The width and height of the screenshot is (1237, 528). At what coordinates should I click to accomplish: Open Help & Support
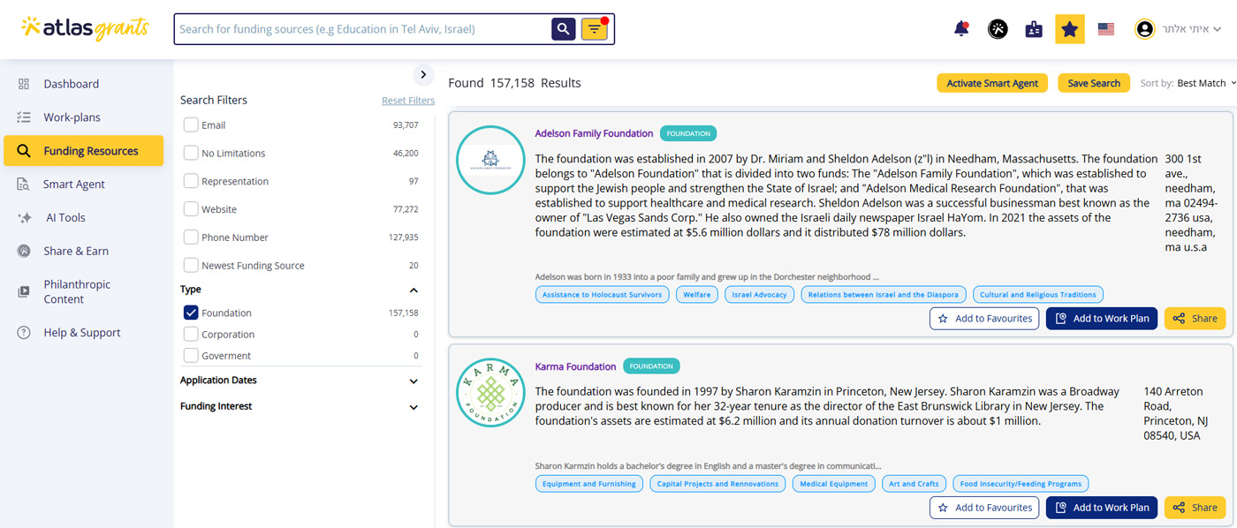82,333
